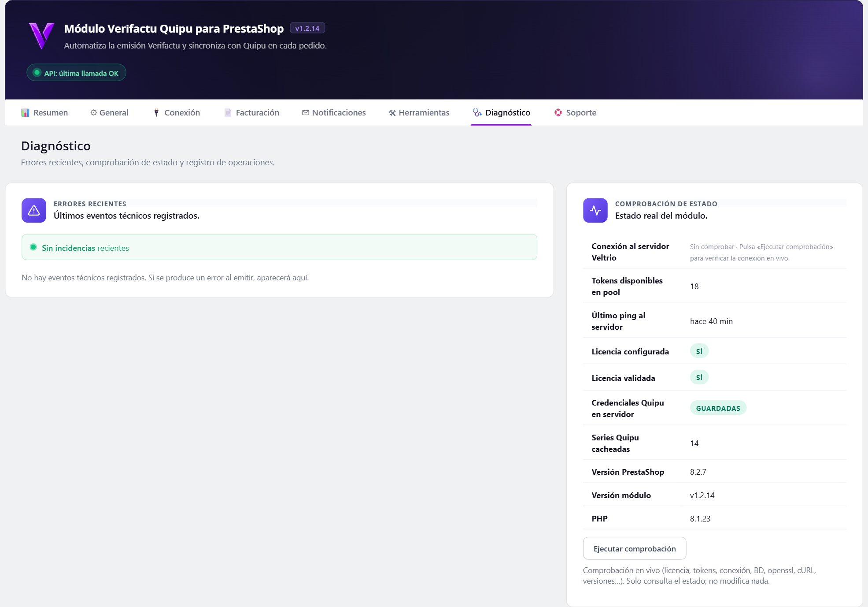868x607 pixels.
Task: Click the Sin comprobar connection status text
Action: (761, 252)
